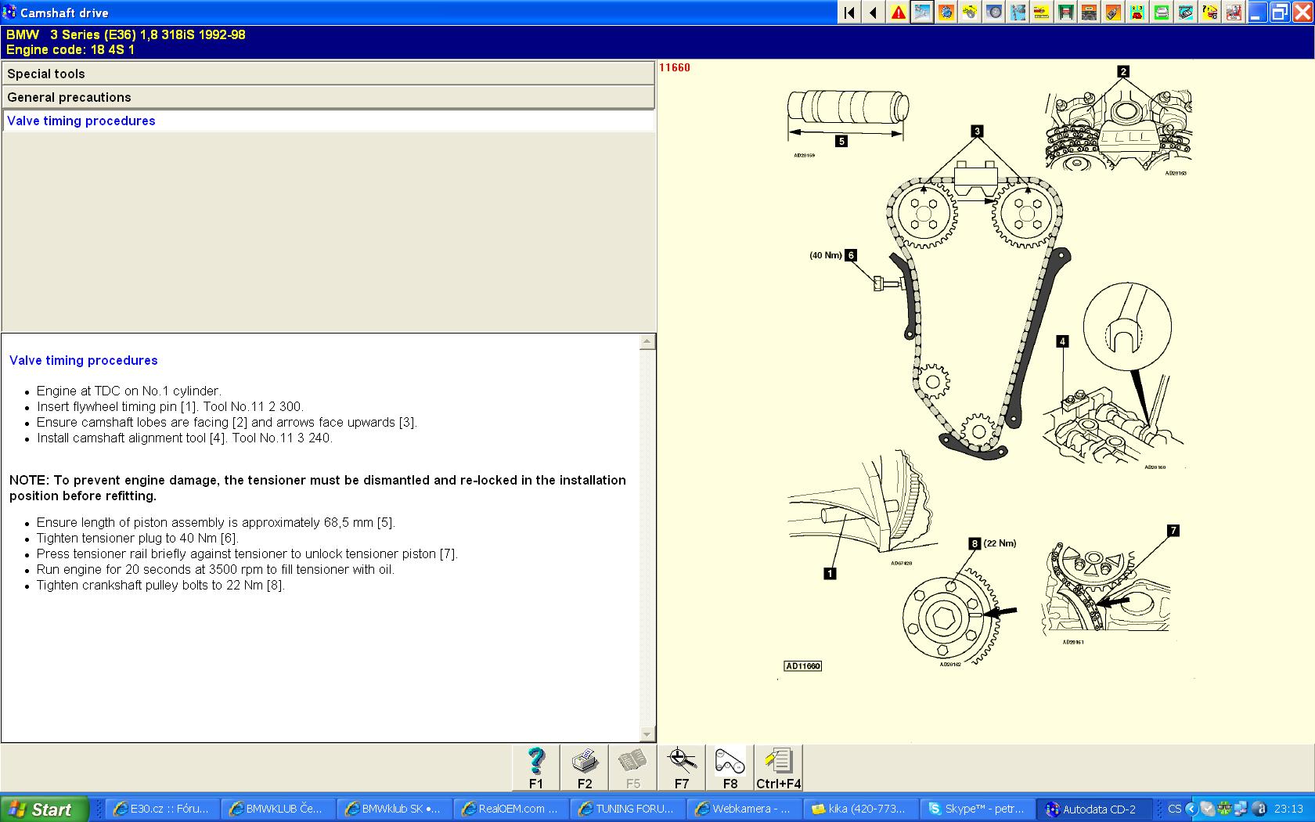
Task: Click the green vehicle lift toolbar icon
Action: 1065,13
